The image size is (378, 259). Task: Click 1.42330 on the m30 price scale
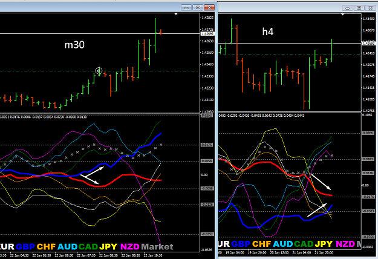tap(207, 76)
